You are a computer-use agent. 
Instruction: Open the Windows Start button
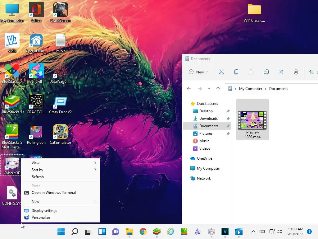click(61, 232)
